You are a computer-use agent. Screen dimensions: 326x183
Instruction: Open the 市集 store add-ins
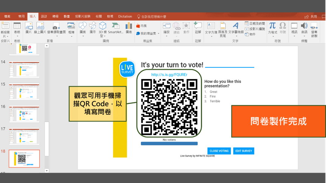tap(141, 26)
